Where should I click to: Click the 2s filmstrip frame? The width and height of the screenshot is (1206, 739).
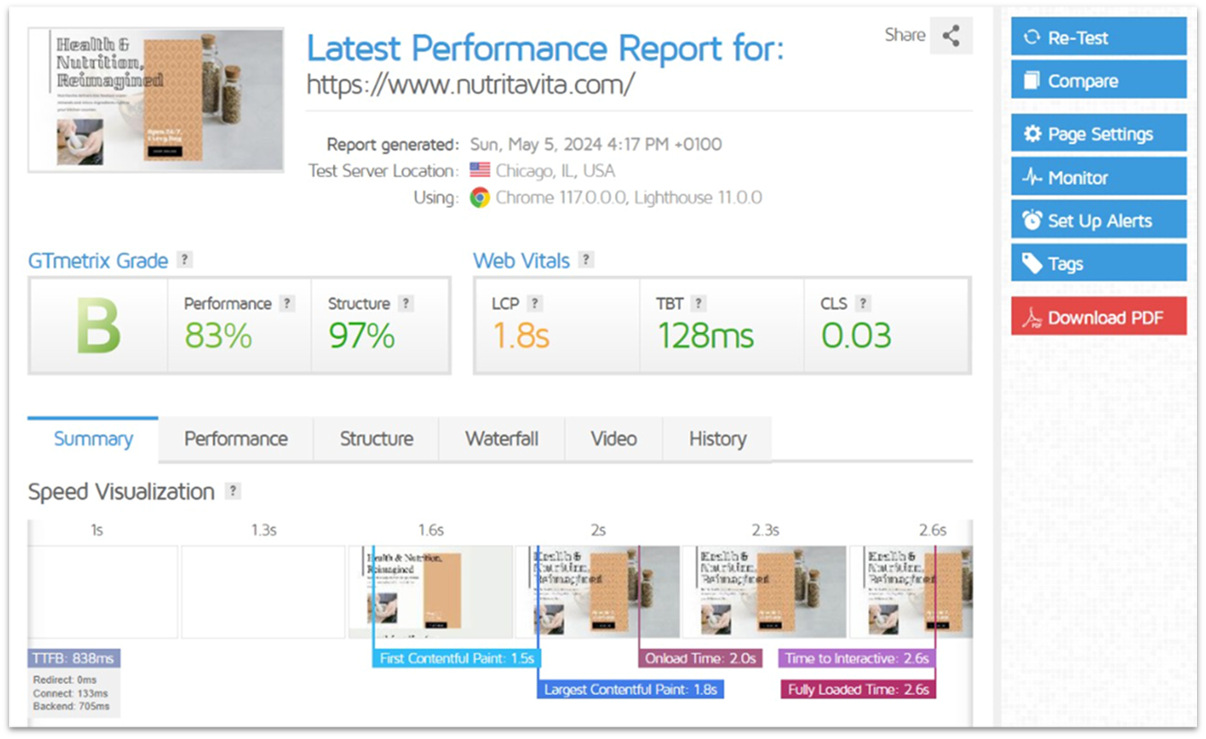point(598,591)
